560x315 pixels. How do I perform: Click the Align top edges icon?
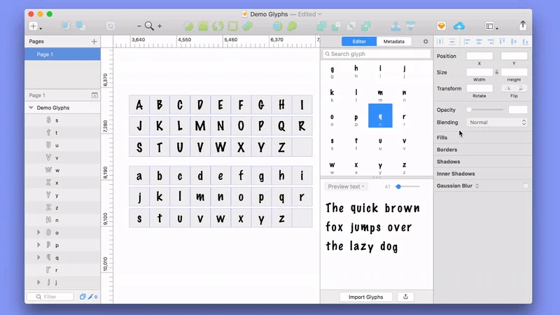click(x=502, y=42)
